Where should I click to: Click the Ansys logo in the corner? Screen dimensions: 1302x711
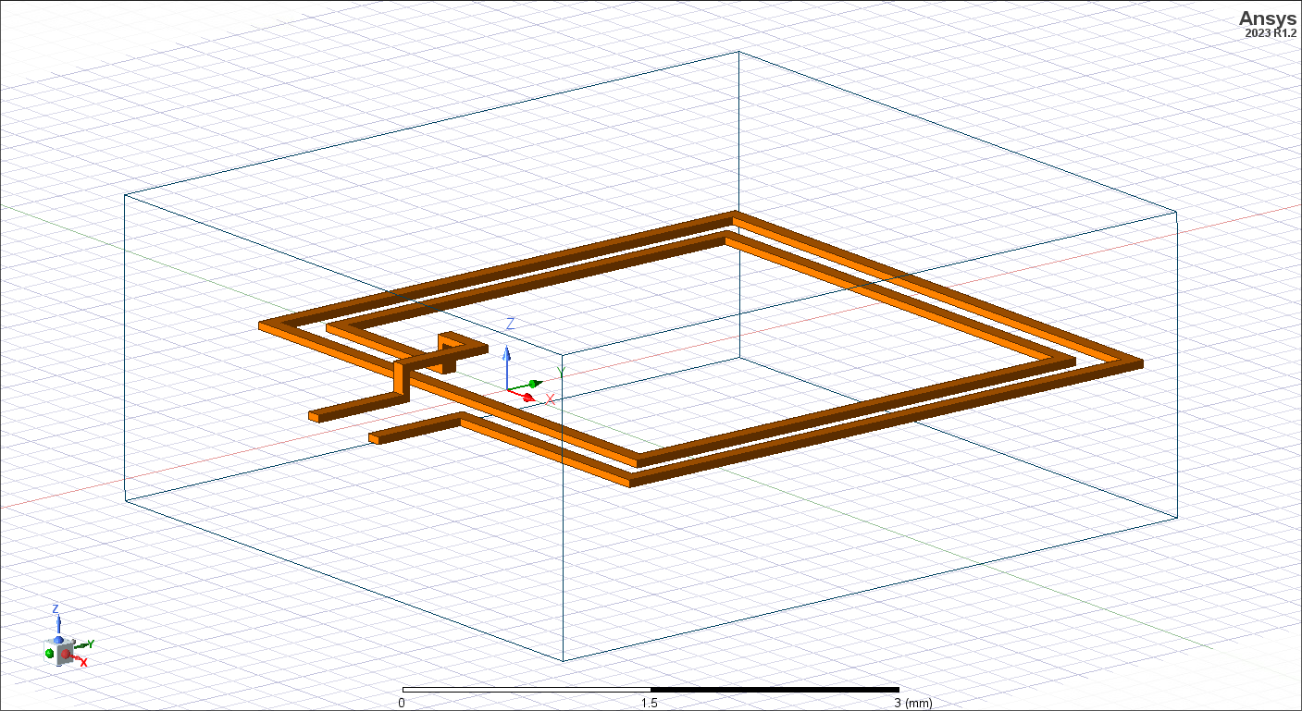[x=1269, y=18]
